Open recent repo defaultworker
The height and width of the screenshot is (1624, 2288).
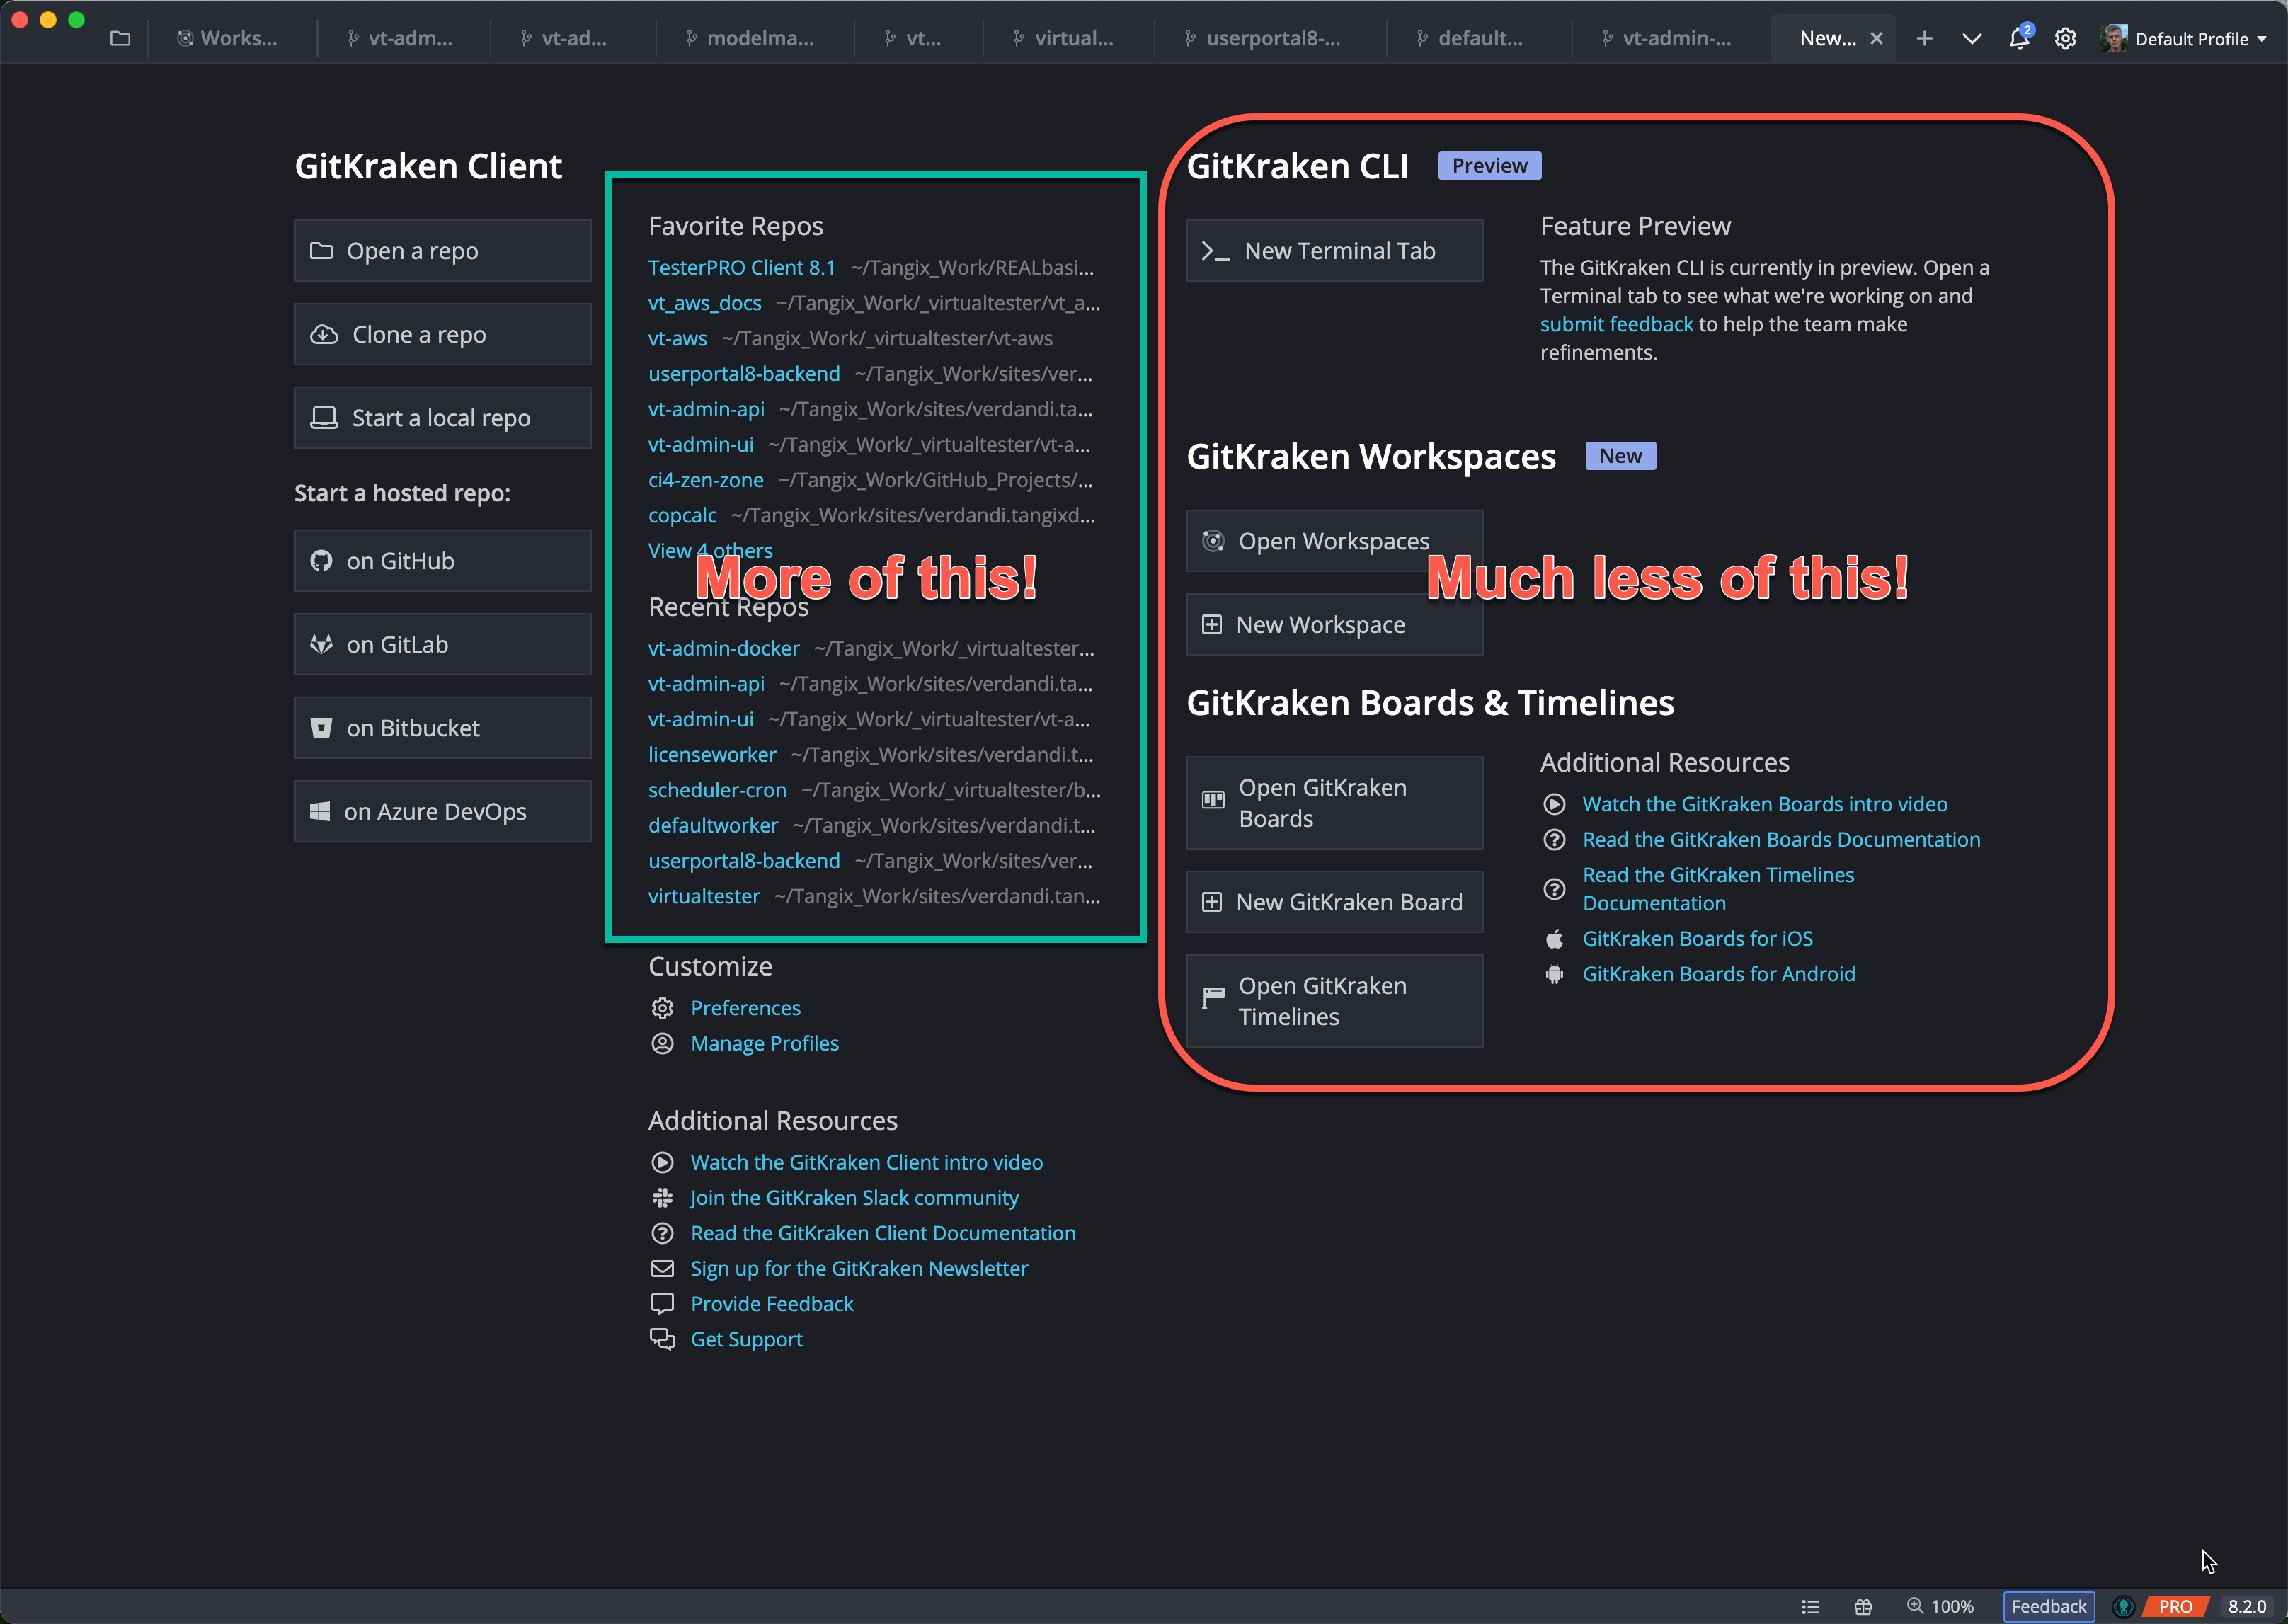pyautogui.click(x=712, y=826)
